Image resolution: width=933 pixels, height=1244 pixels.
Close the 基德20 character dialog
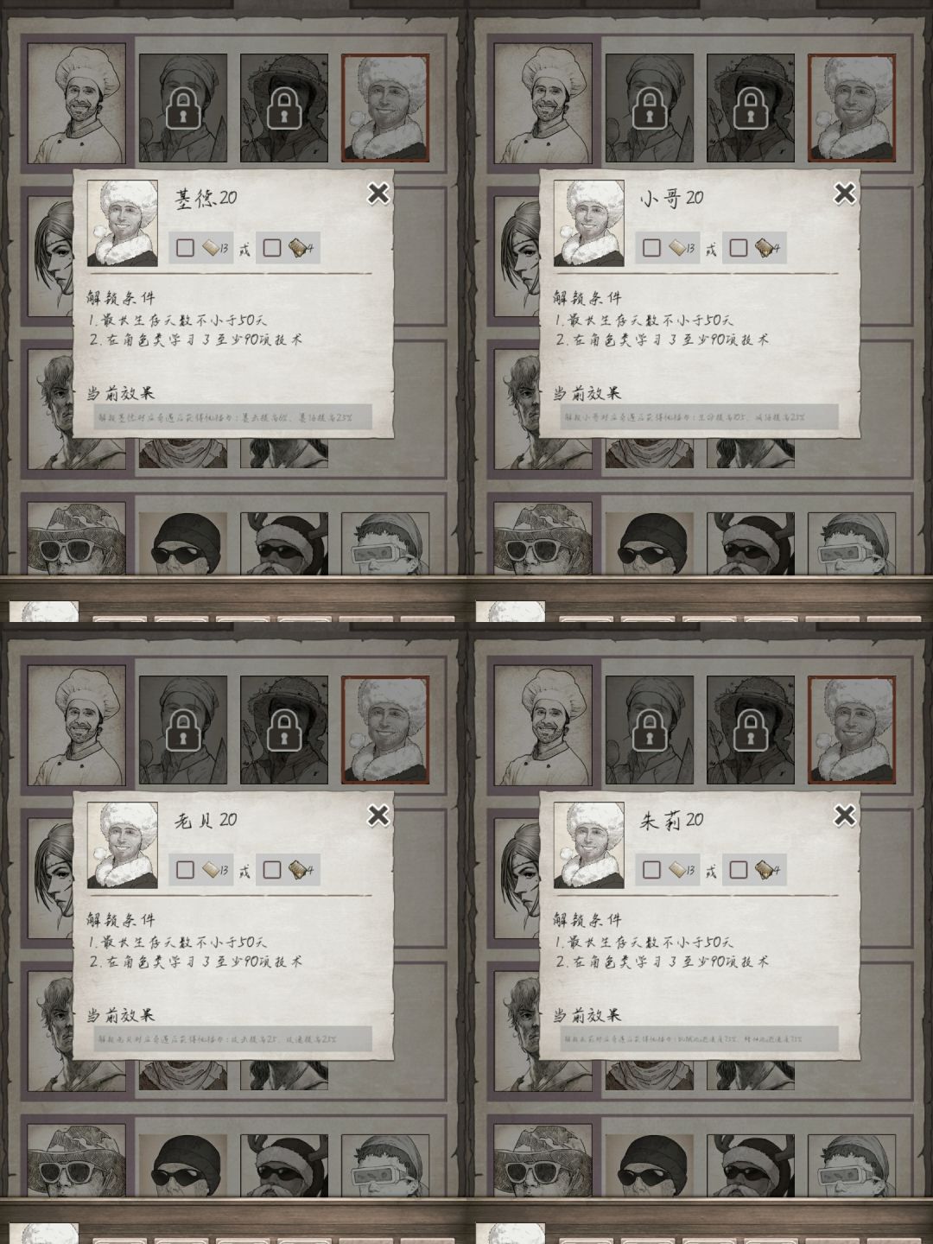tap(378, 193)
